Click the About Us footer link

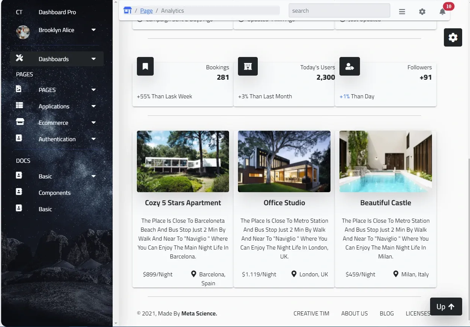click(354, 314)
